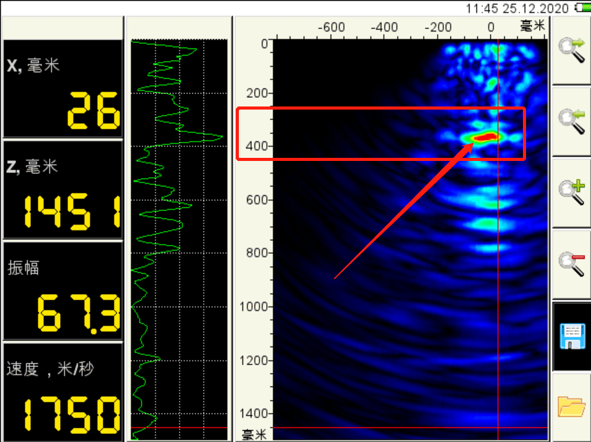Click the -600 mark on horizontal axis
Image resolution: width=591 pixels, height=442 pixels.
pyautogui.click(x=331, y=27)
